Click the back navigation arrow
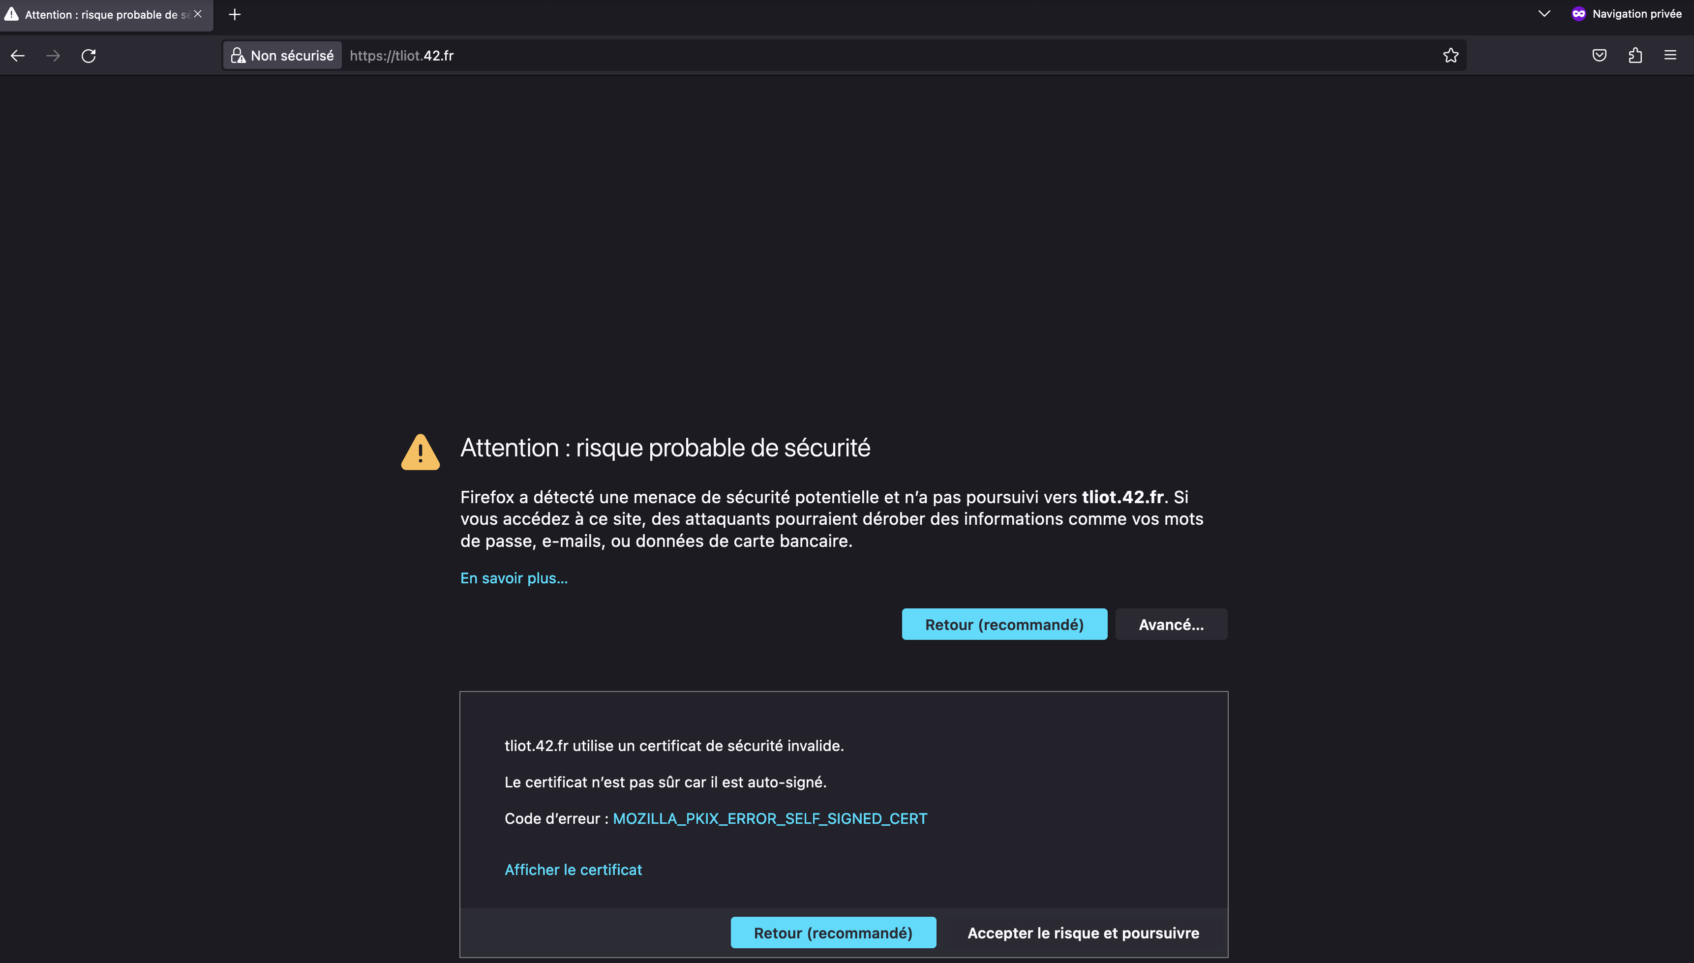 (x=18, y=56)
